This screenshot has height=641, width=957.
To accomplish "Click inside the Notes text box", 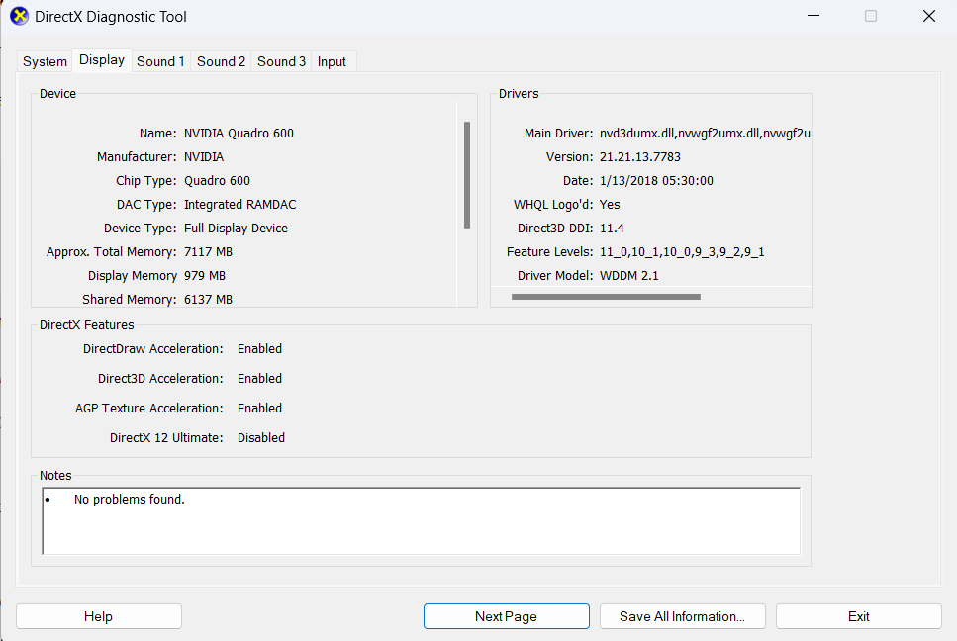I will click(422, 521).
